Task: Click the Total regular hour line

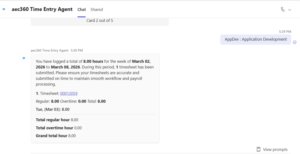Action: (x=57, y=120)
